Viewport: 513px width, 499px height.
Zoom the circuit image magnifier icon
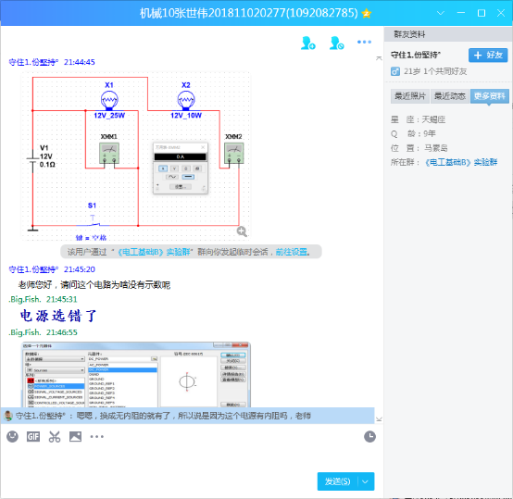242,231
